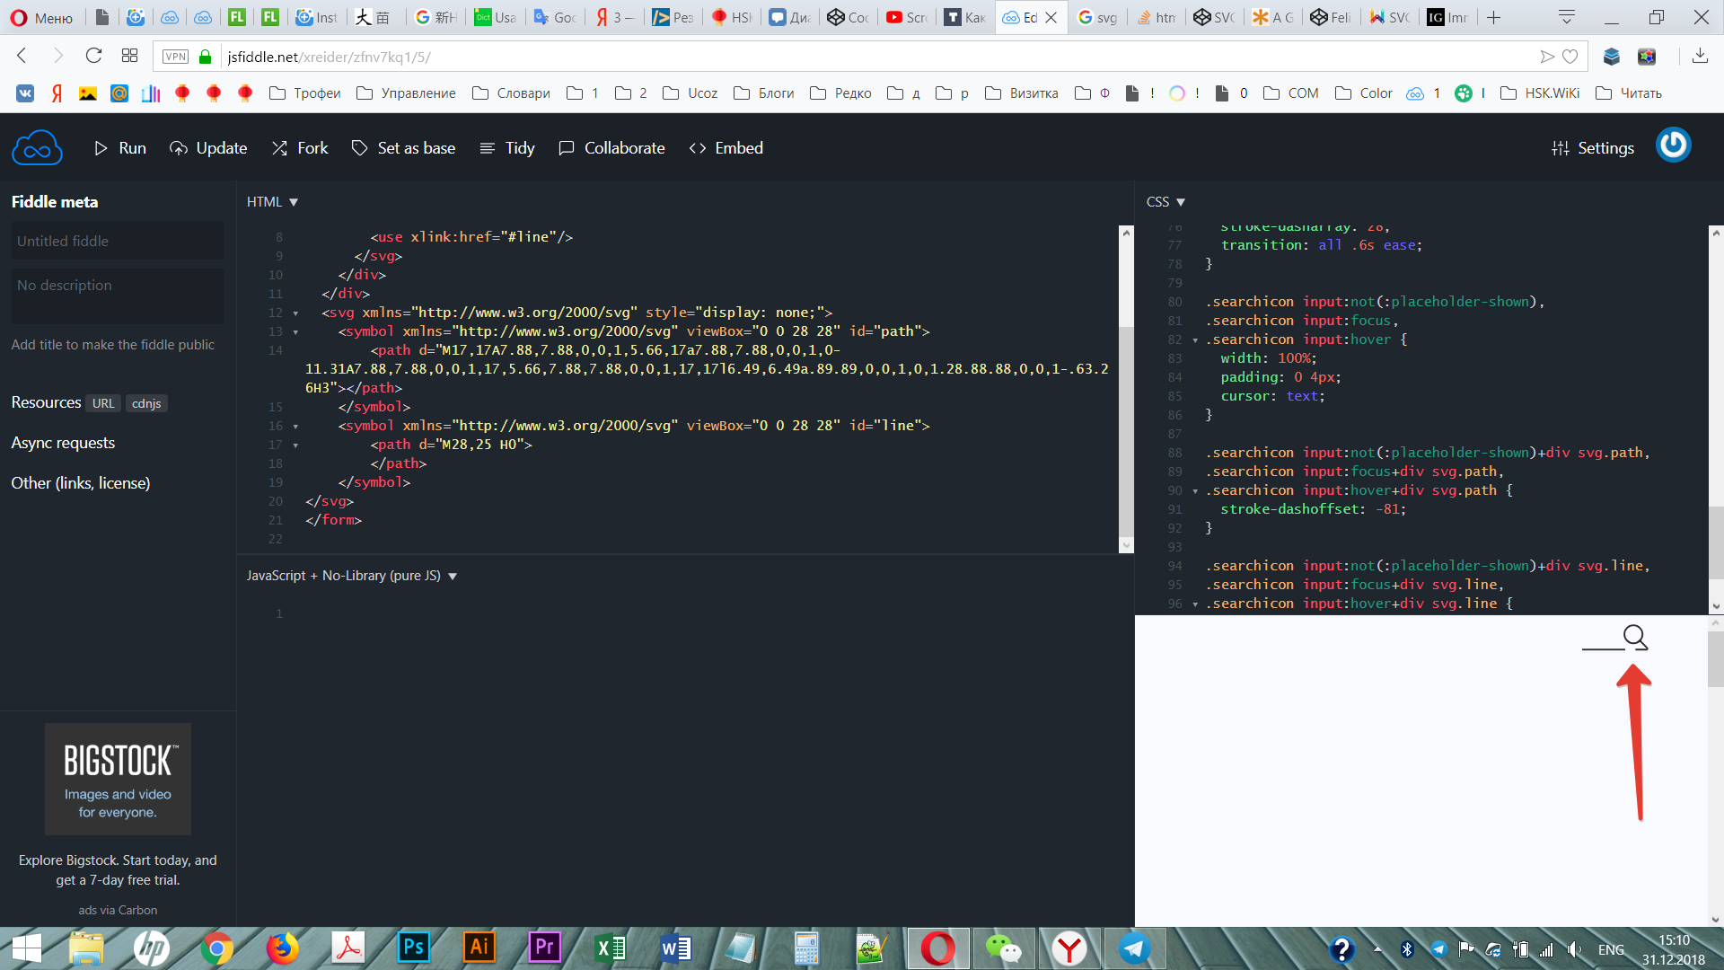The height and width of the screenshot is (970, 1724).
Task: Click Update to save the fiddle
Action: coord(208,148)
